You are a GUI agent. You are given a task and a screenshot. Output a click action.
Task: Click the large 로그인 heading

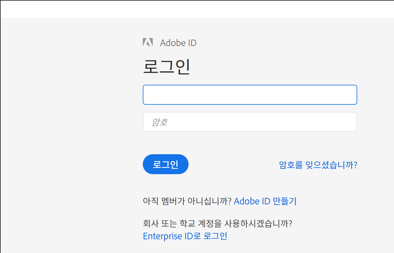point(166,67)
